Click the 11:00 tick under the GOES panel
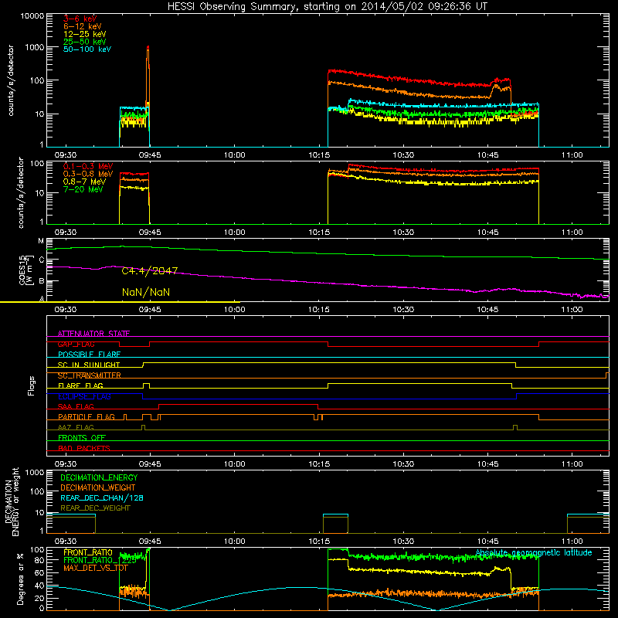The width and height of the screenshot is (618, 618). coord(572,310)
